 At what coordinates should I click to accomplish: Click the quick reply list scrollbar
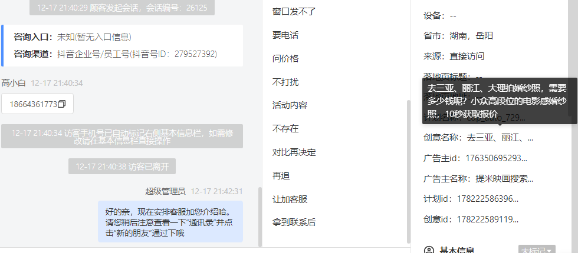[x=408, y=171]
